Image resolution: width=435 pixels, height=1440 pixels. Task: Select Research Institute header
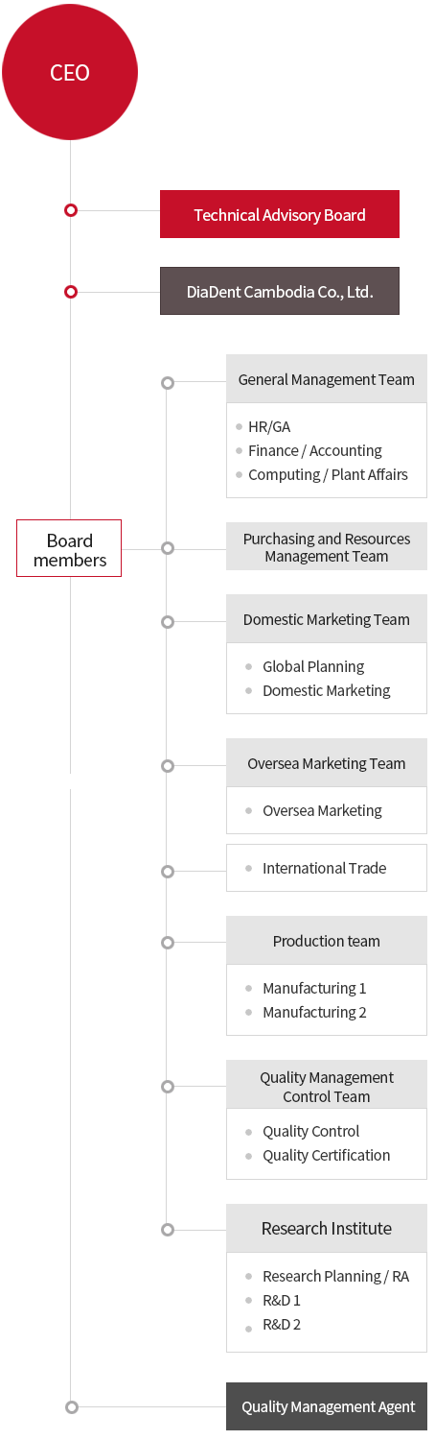(x=327, y=1229)
